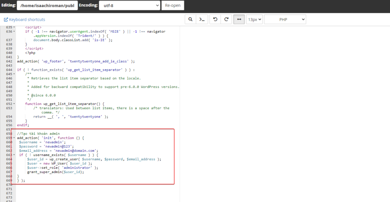This screenshot has height=202, width=390.
Task: Collapse the comment fold at line 645
Action: (14, 74)
